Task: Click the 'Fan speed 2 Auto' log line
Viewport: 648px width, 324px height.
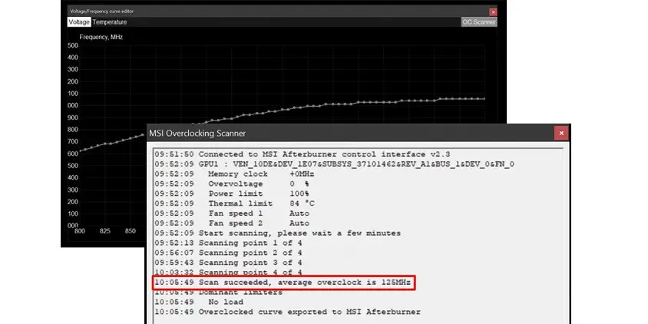Action: (x=232, y=223)
